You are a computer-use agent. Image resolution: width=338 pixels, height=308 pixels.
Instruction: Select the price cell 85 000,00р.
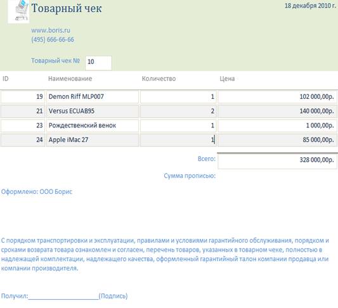click(277, 140)
